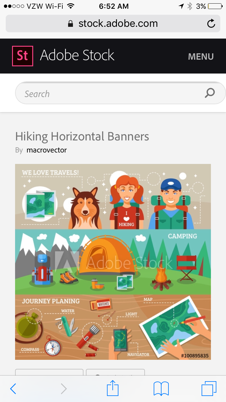This screenshot has width=226, height=402.
Task: Open the MENU navigation
Action: click(x=201, y=56)
